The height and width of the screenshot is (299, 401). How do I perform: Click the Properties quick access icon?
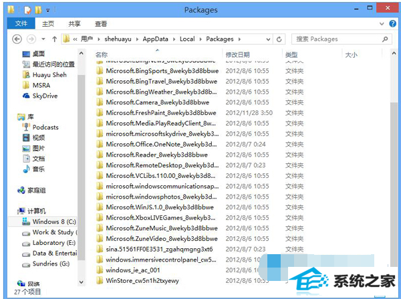point(27,10)
